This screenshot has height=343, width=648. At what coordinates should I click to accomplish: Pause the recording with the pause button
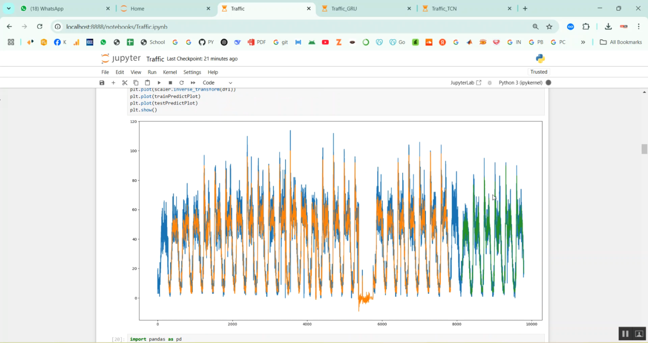coord(625,333)
